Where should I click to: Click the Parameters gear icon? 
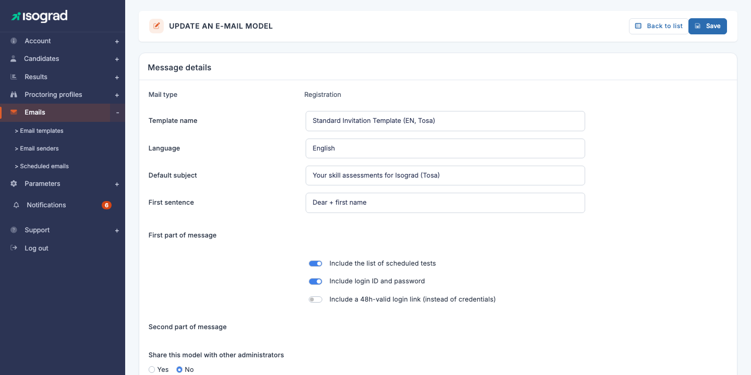click(14, 183)
